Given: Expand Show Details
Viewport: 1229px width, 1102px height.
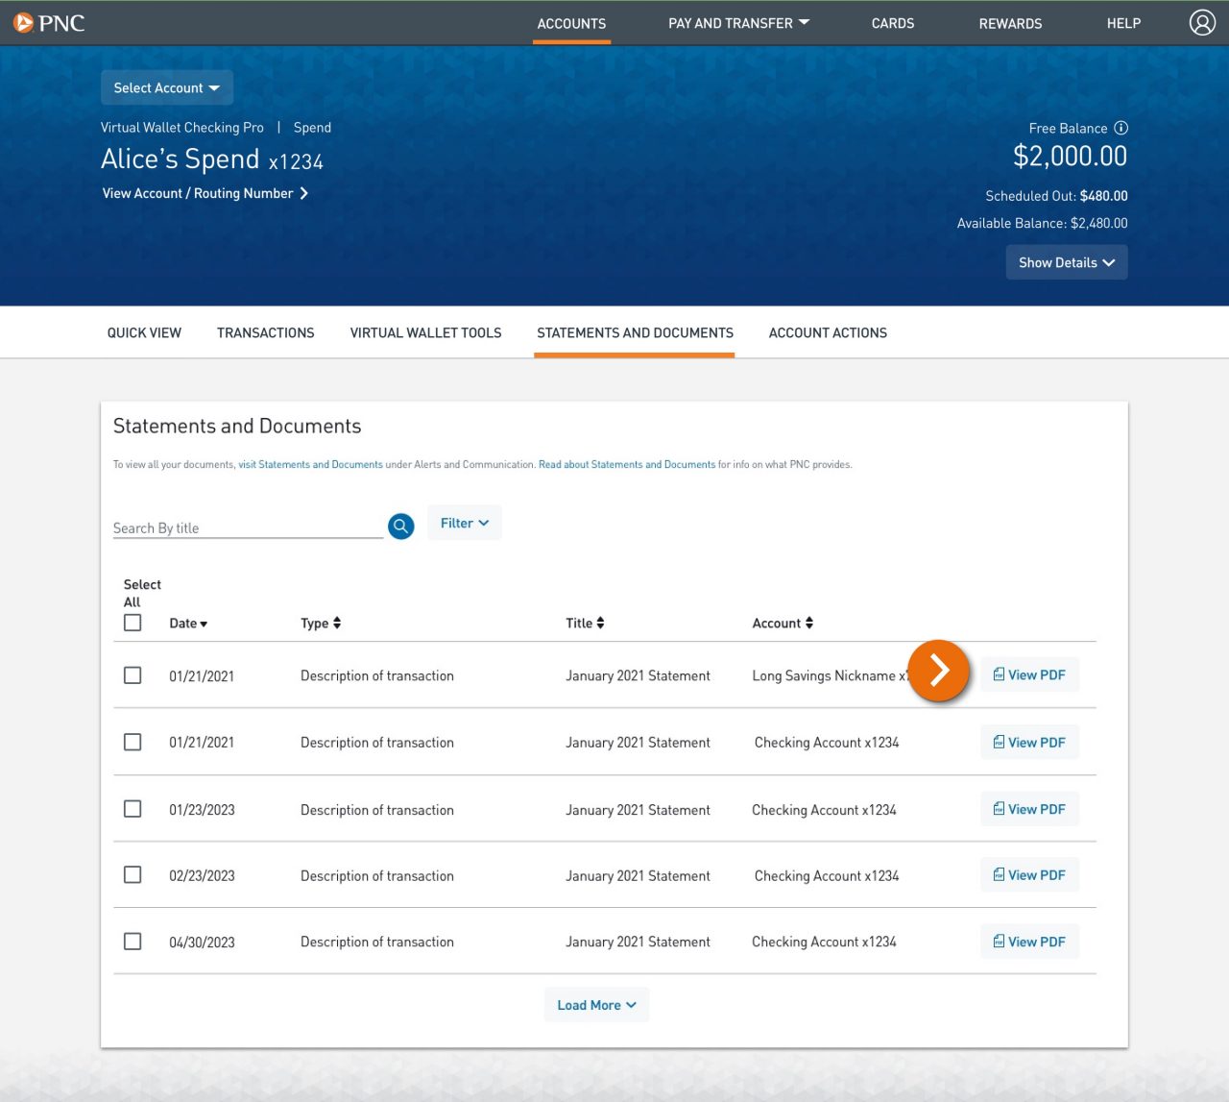Looking at the screenshot, I should click(x=1066, y=261).
